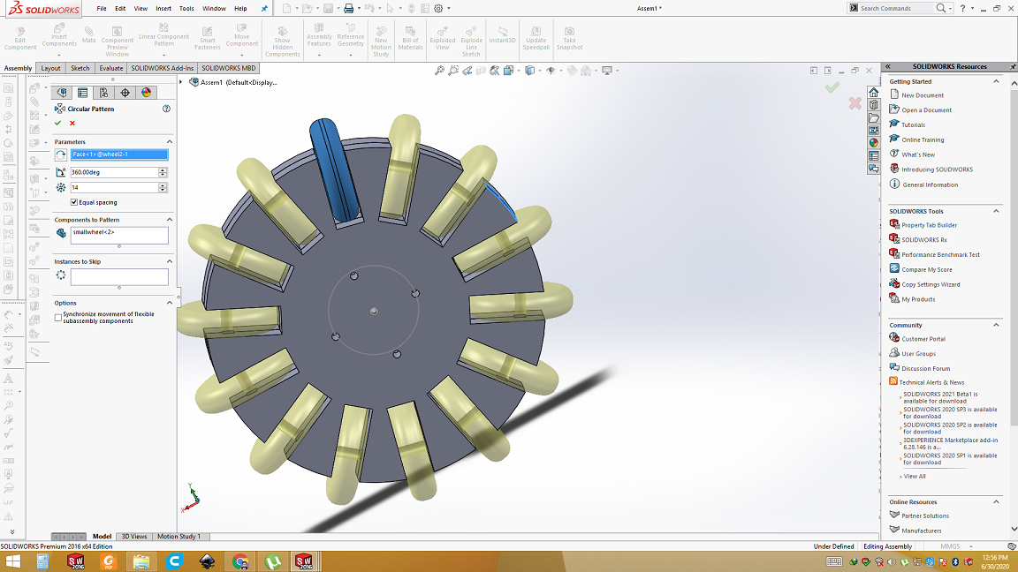Accept the Circular Pattern with green checkmark
Screen dimensions: 1018x572
[x=57, y=124]
